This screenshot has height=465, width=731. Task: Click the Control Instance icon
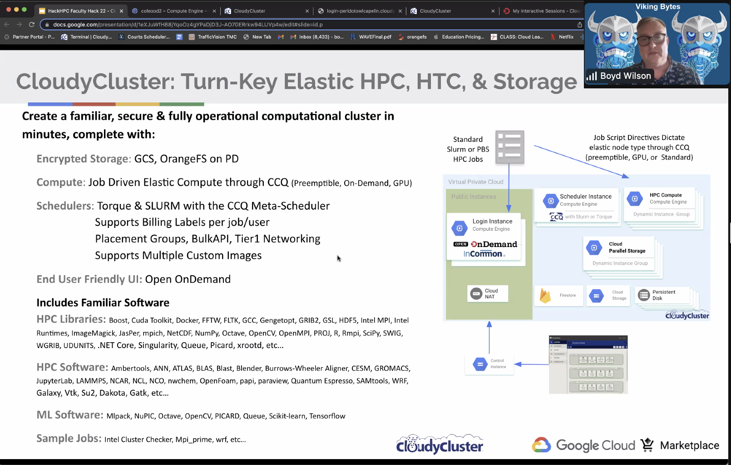(480, 364)
